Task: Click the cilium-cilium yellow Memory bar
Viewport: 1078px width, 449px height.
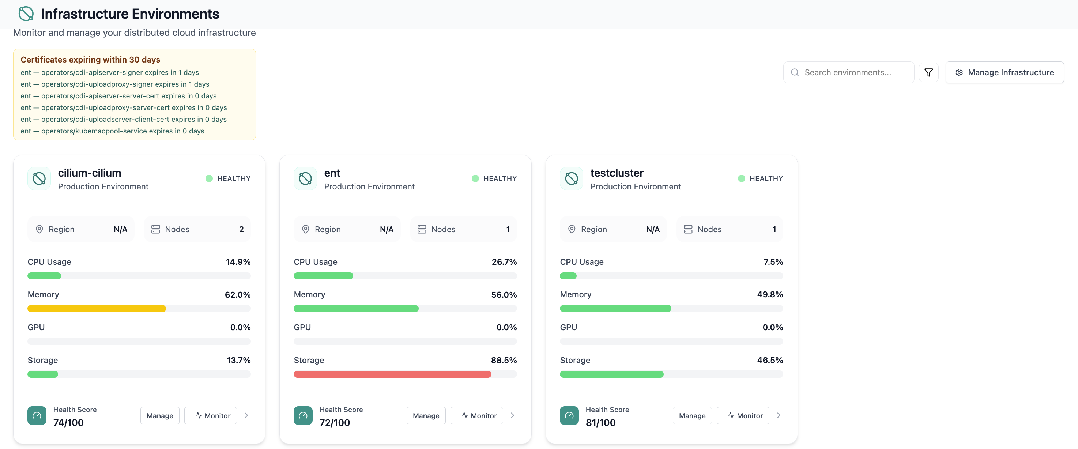Action: coord(97,309)
